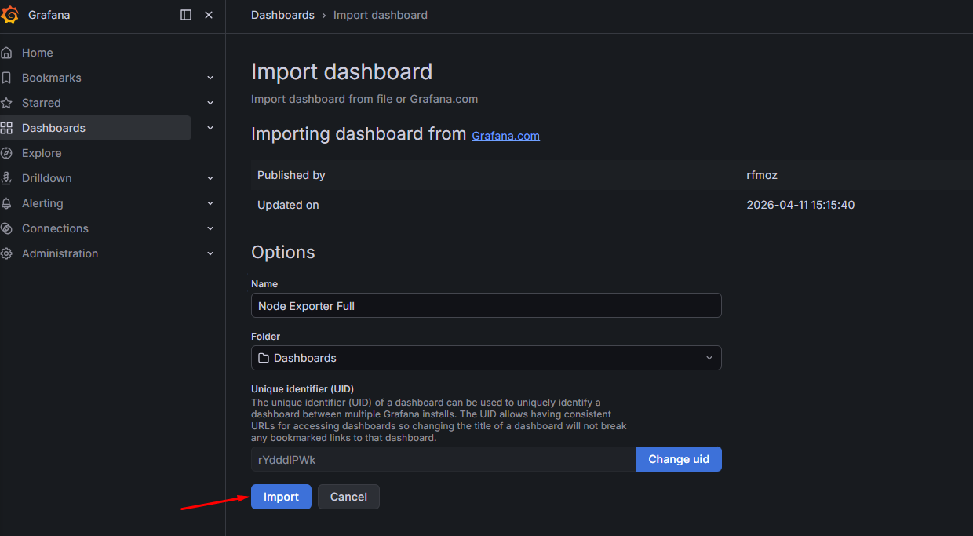The image size is (973, 536).
Task: Expand the Administration section chevron
Action: (210, 253)
